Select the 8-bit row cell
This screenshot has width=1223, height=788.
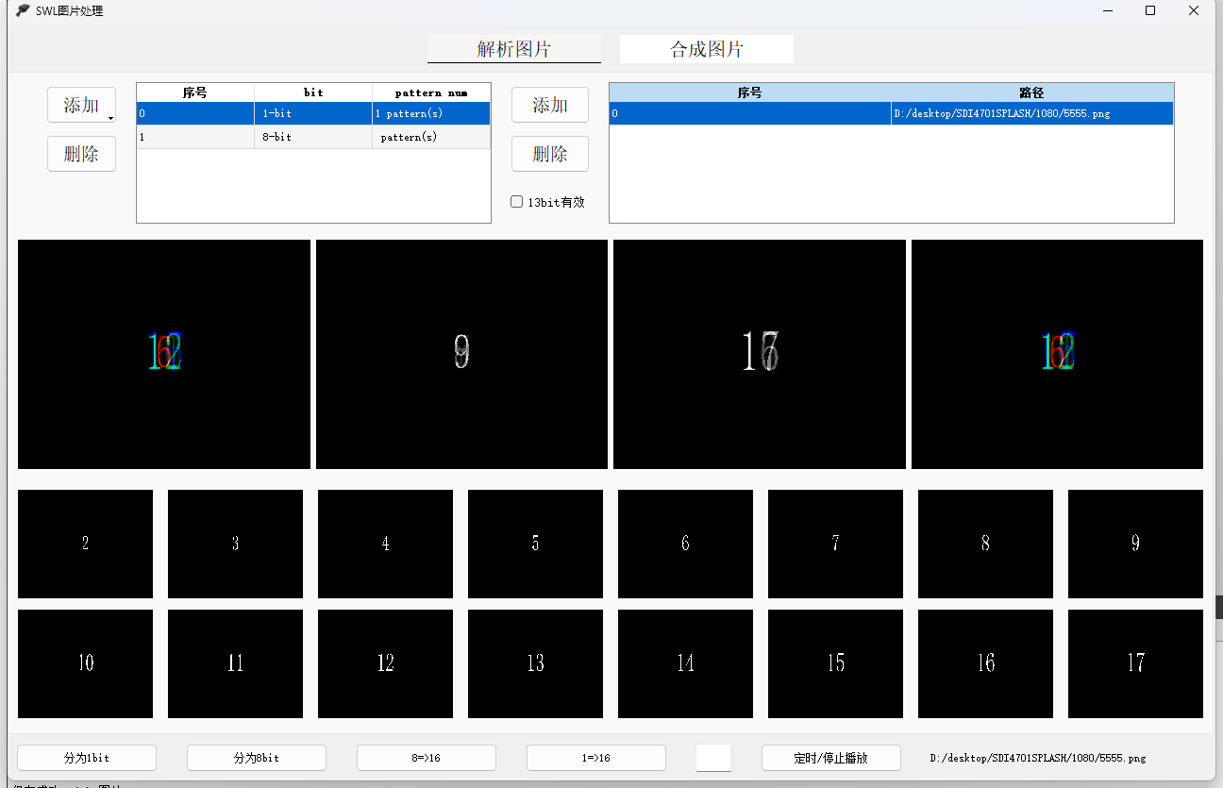(313, 137)
